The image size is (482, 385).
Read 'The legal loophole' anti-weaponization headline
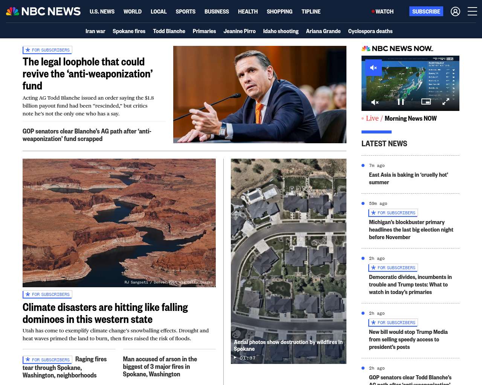coord(88,74)
